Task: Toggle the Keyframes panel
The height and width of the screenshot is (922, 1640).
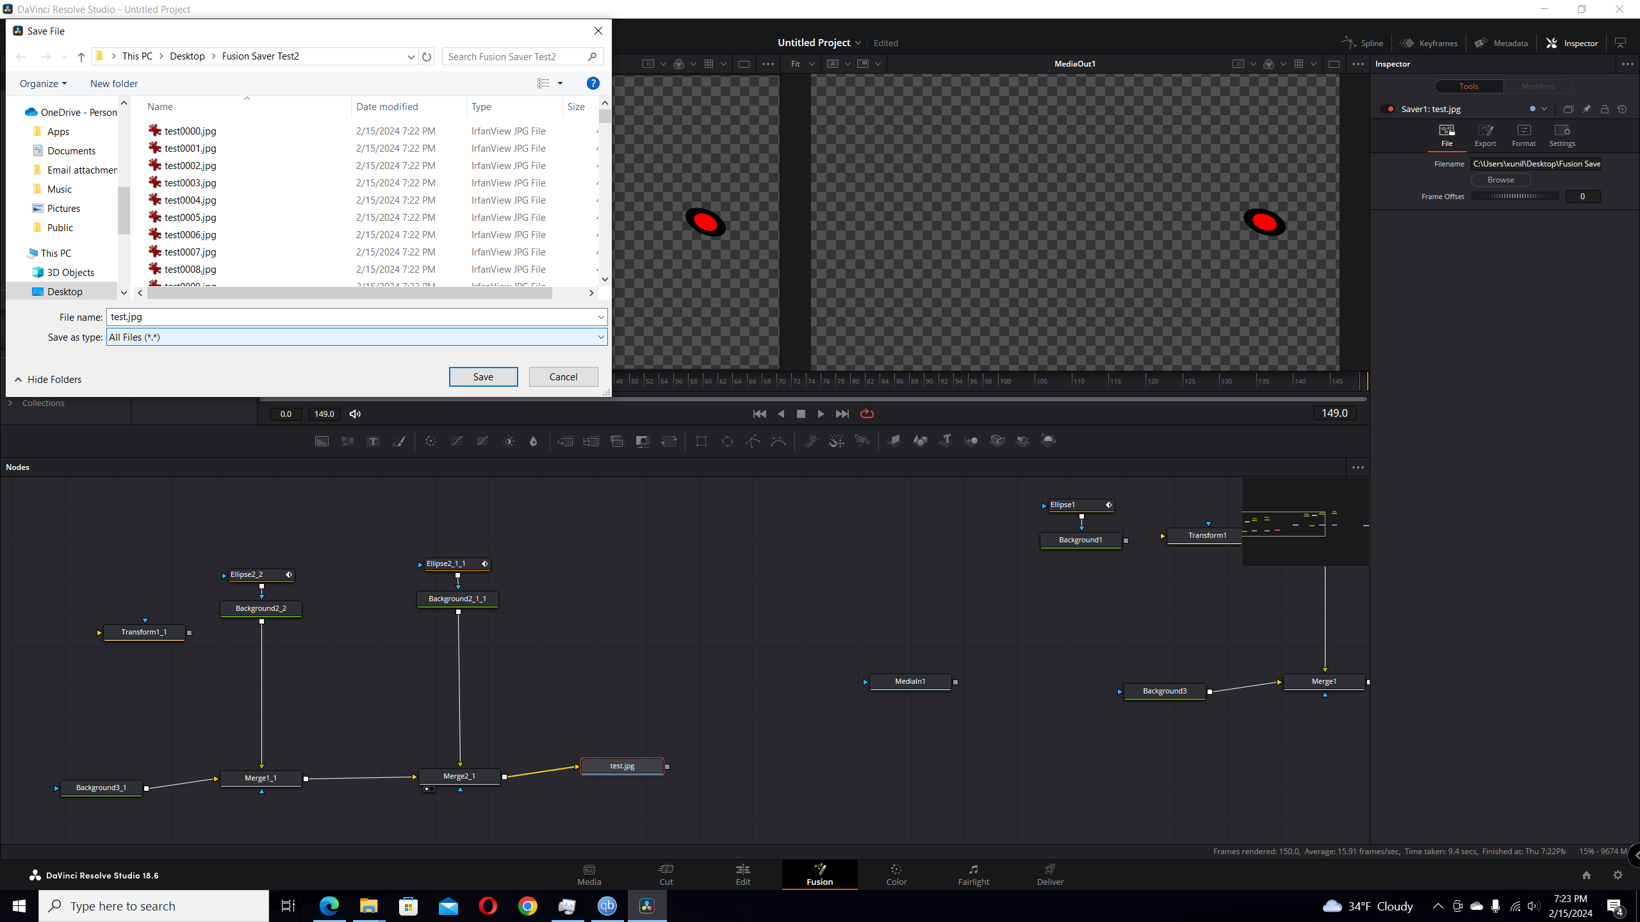Action: pos(1429,43)
